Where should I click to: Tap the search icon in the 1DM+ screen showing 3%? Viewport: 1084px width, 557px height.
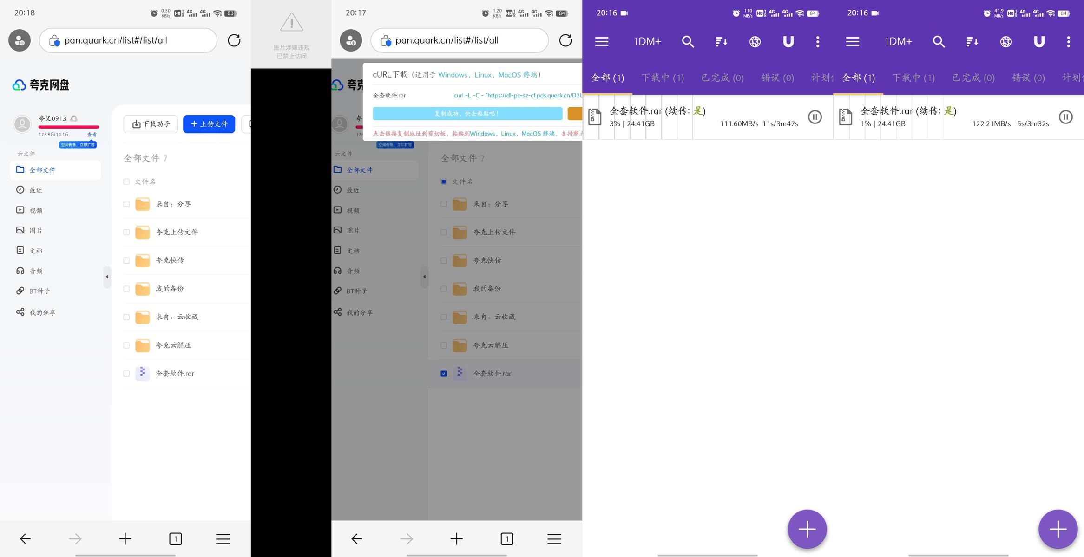coord(688,42)
